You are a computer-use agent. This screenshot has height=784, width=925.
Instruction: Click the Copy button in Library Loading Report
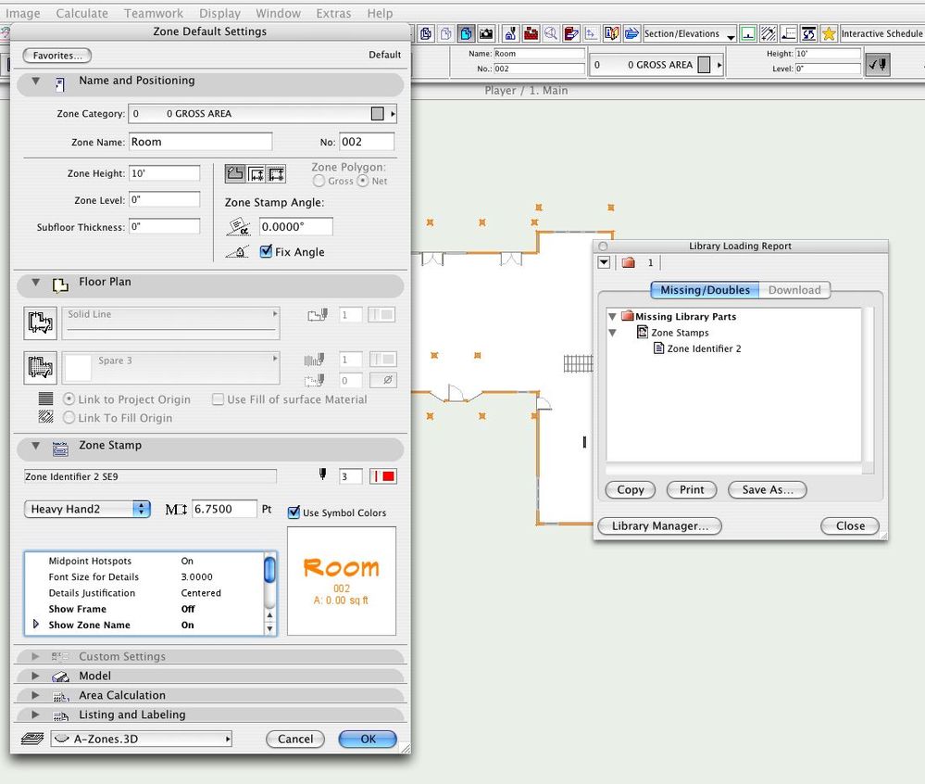click(630, 489)
